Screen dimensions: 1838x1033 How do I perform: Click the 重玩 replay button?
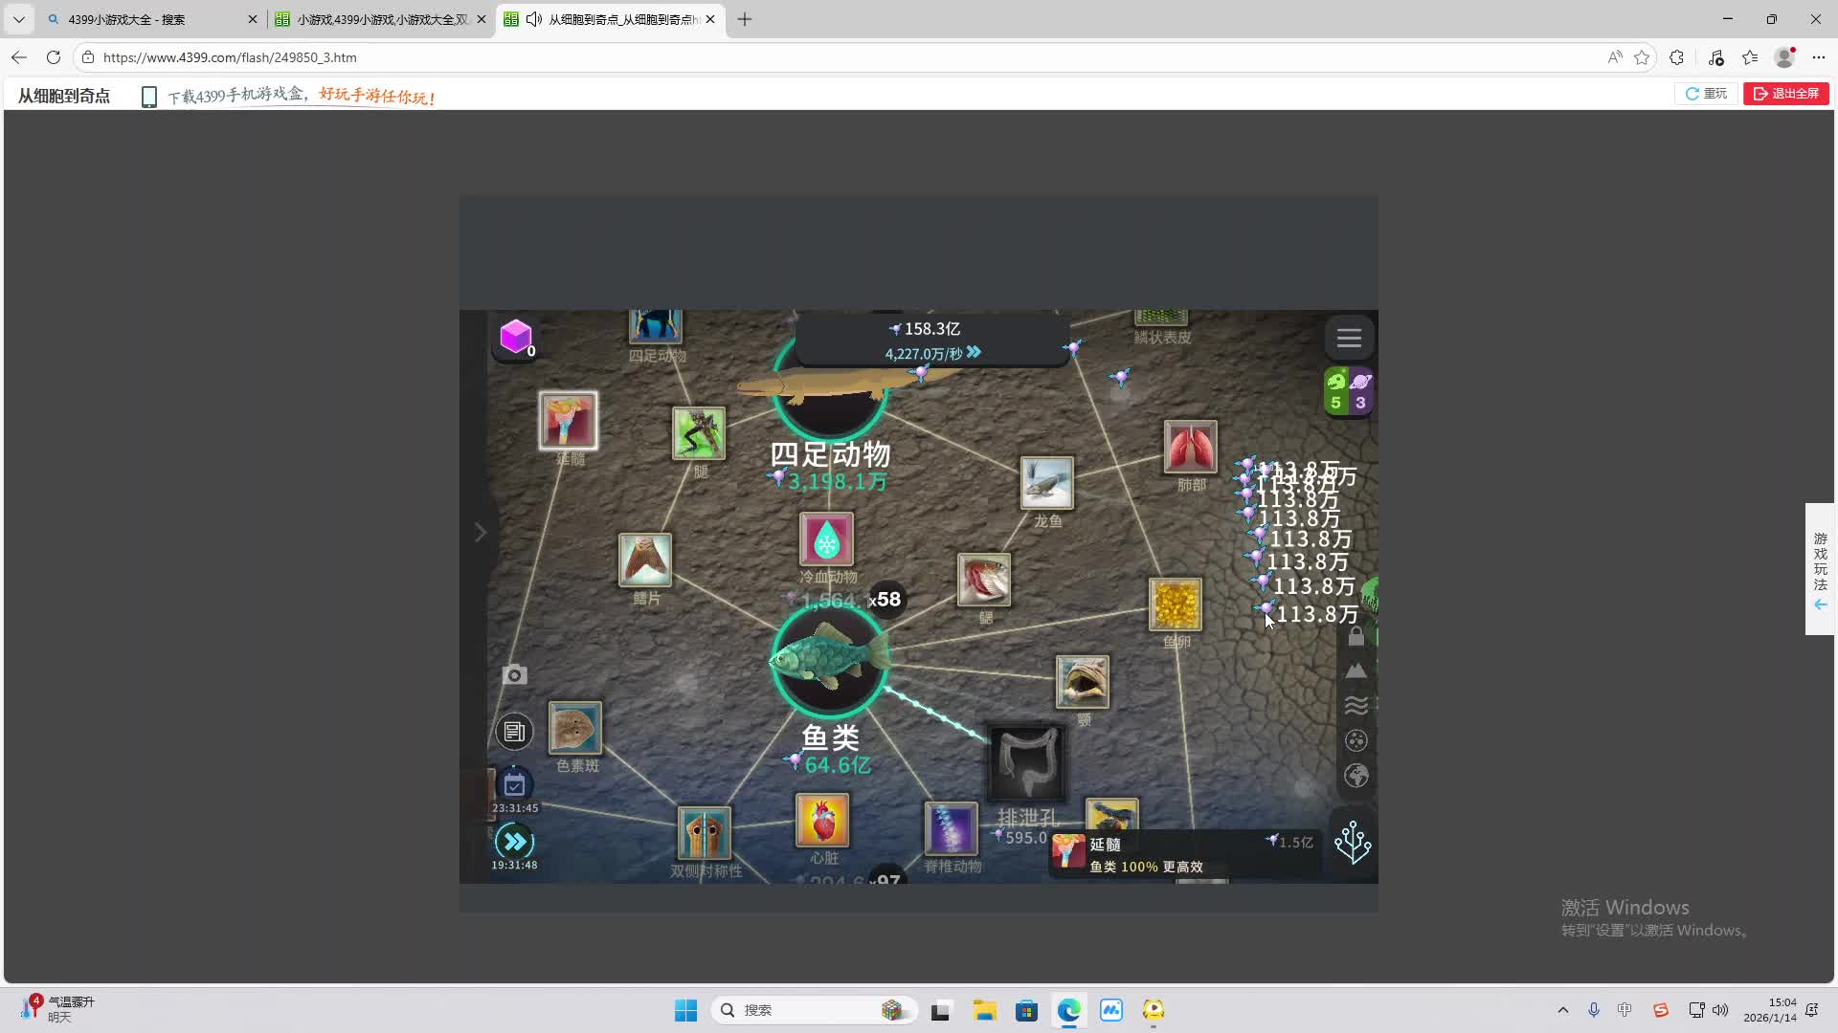coord(1706,94)
